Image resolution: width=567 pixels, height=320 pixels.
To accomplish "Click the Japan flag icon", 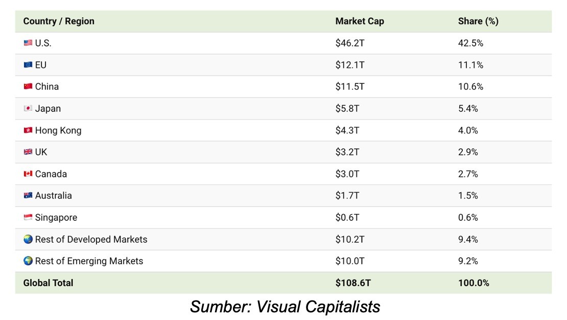I will 28,108.
